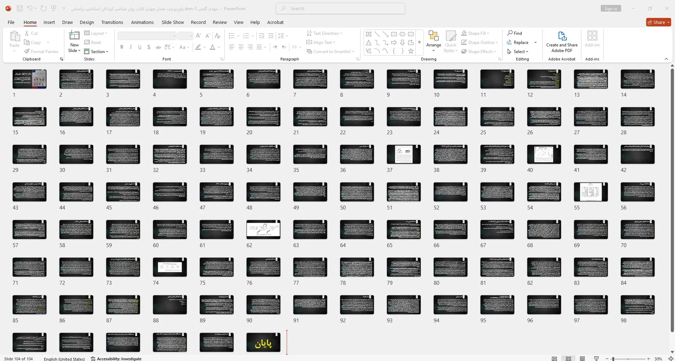Screen dimensions: 675x361
Task: Open the Add-ins button
Action: 592,39
